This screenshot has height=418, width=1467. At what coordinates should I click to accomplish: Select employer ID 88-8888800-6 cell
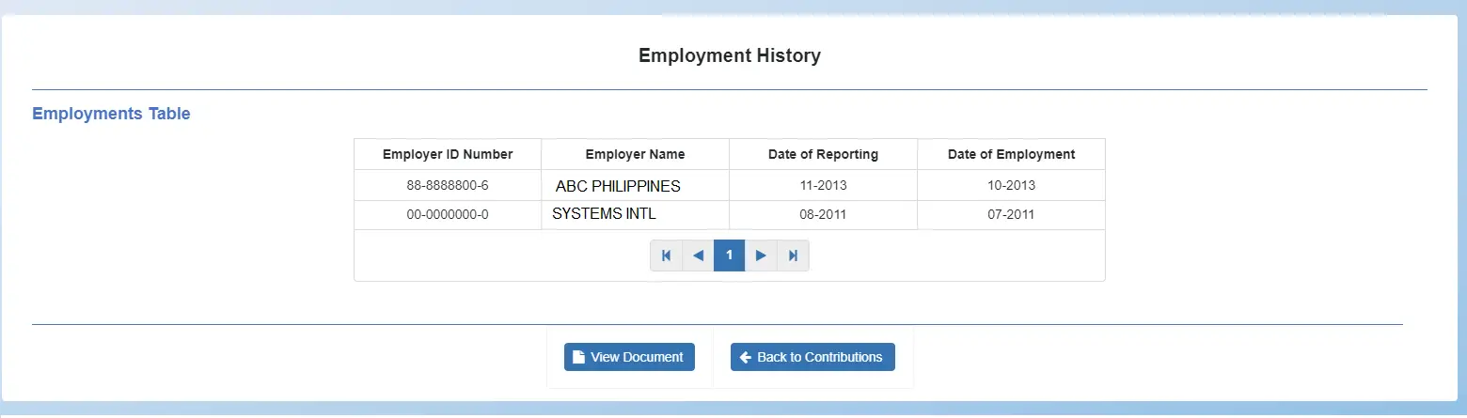pos(448,186)
